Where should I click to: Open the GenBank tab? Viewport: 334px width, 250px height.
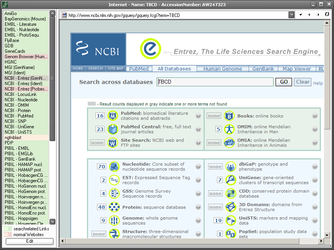click(263, 69)
